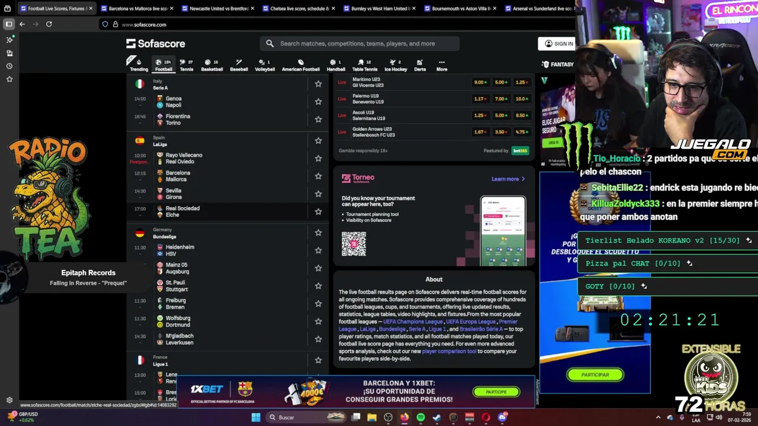The image size is (758, 426).
Task: Click the green PARTICIPAR button
Action: (595, 375)
